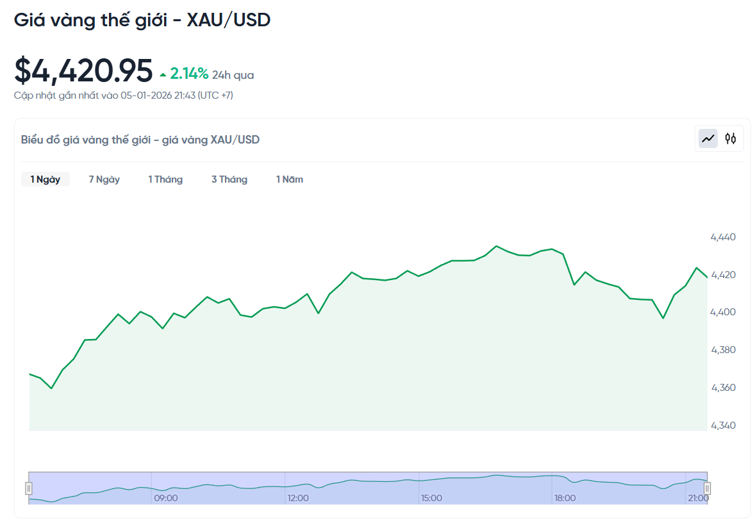Image resolution: width=753 pixels, height=521 pixels.
Task: Click the 09:00 mark on the navigator
Action: pos(166,498)
